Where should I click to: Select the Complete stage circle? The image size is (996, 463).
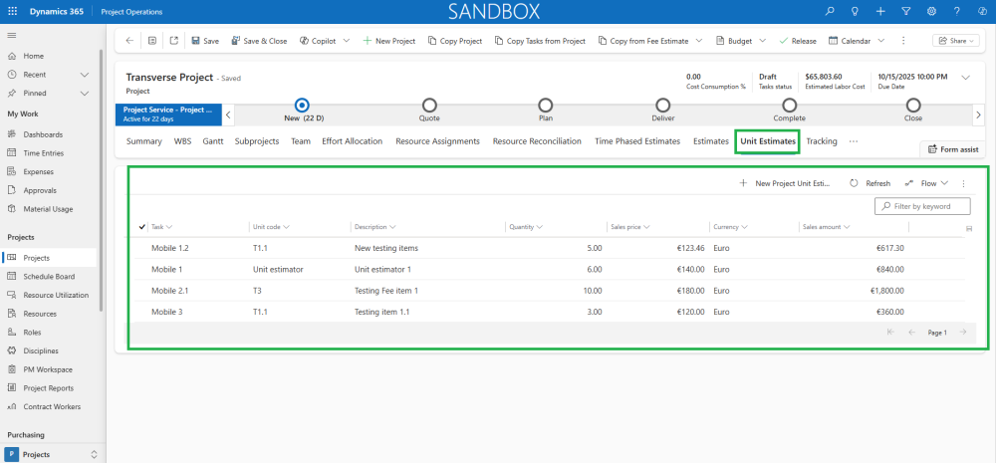click(x=789, y=105)
